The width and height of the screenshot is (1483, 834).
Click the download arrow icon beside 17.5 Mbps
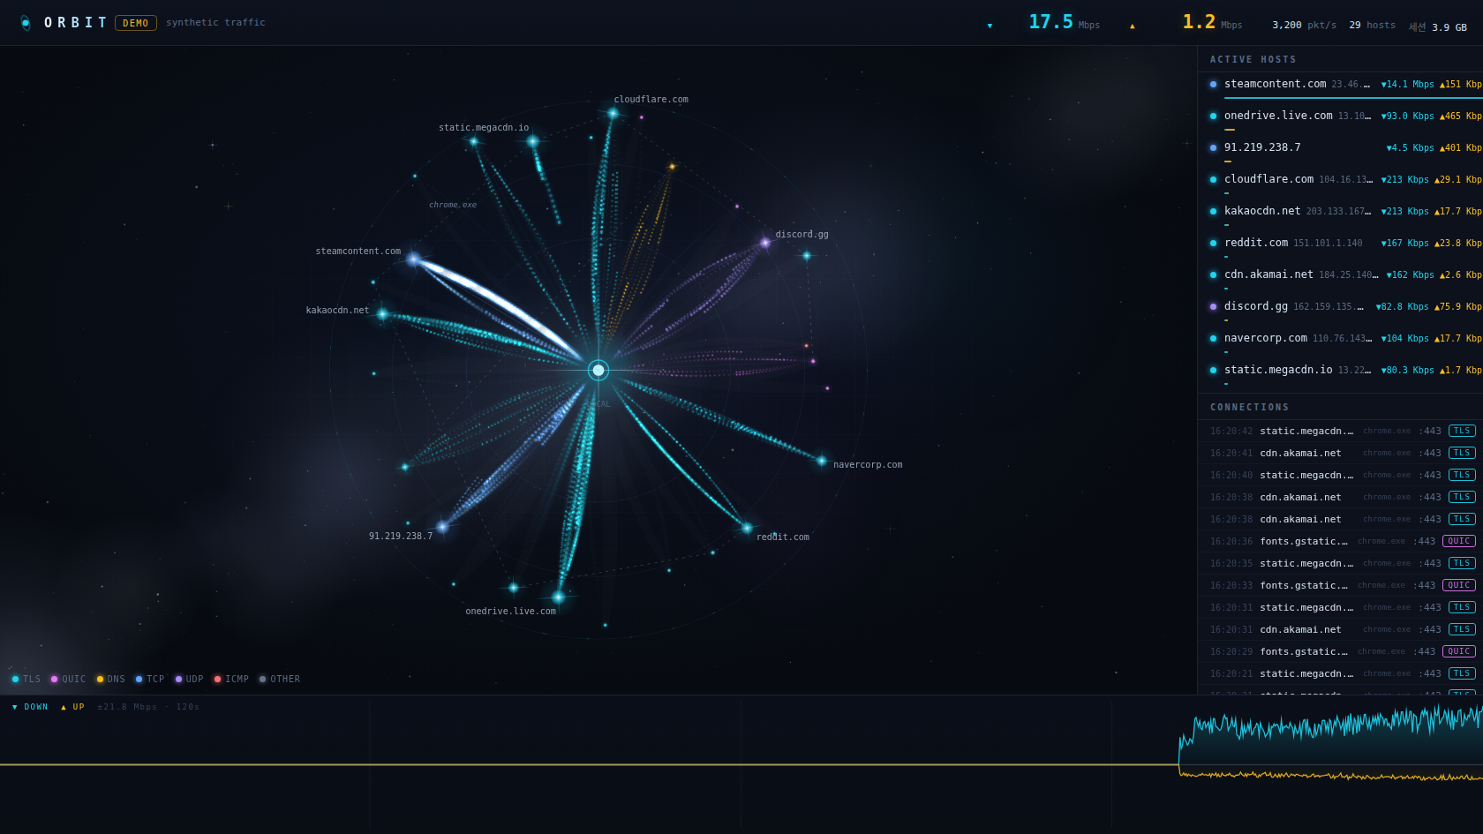(x=990, y=26)
